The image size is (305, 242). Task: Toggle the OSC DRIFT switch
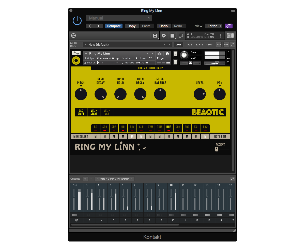point(81,112)
